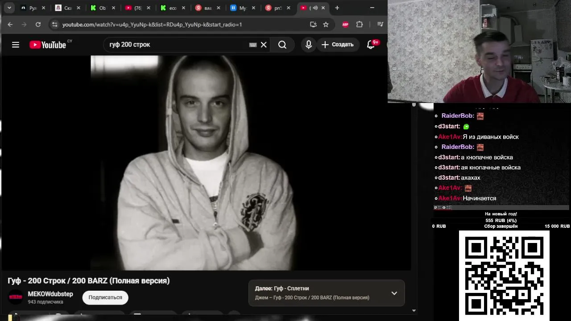Screen dimensions: 571x321
Task: Click '943 подписчика' subscriber count
Action: click(46, 302)
